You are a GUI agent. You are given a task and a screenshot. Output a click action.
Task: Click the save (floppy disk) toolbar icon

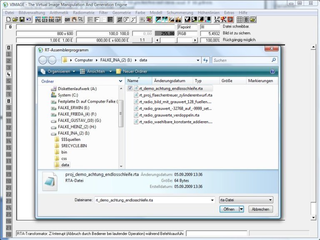pos(22,20)
